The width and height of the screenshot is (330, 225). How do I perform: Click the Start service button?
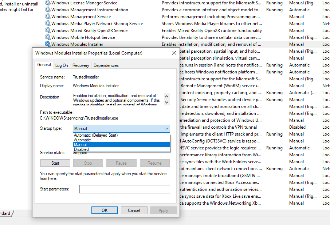[55, 163]
